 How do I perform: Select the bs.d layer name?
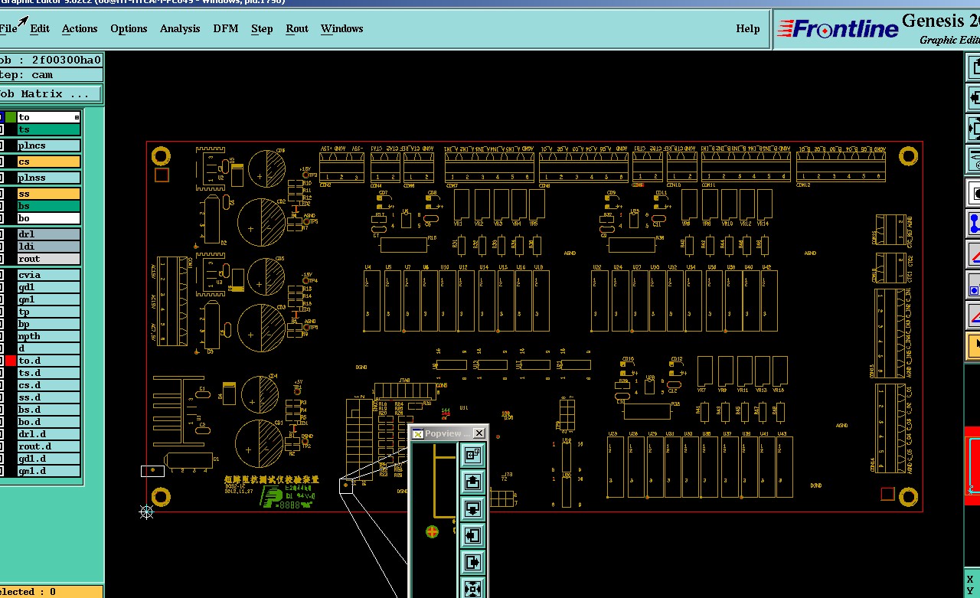click(x=49, y=410)
